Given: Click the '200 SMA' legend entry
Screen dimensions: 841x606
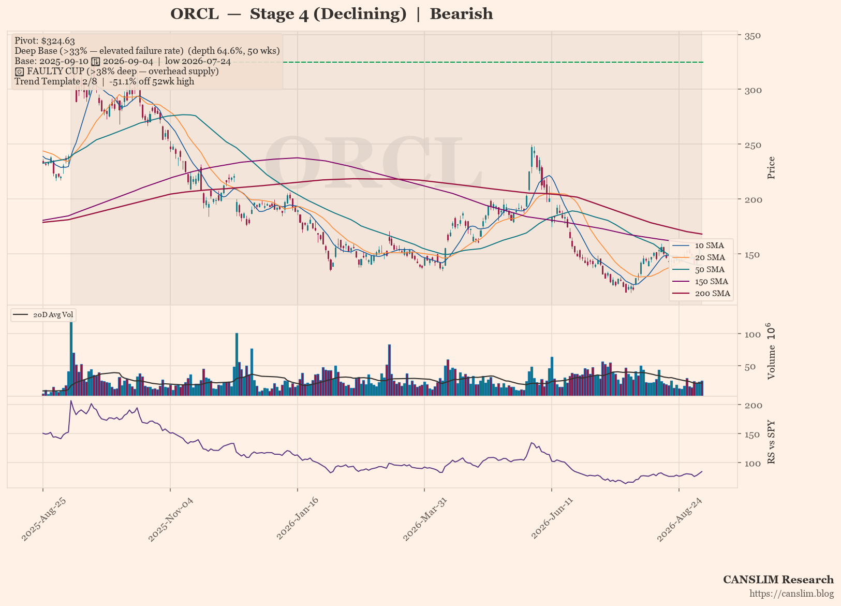Looking at the screenshot, I should click(701, 293).
